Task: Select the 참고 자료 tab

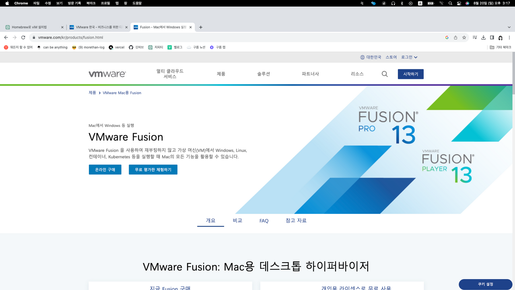Action: (296, 221)
